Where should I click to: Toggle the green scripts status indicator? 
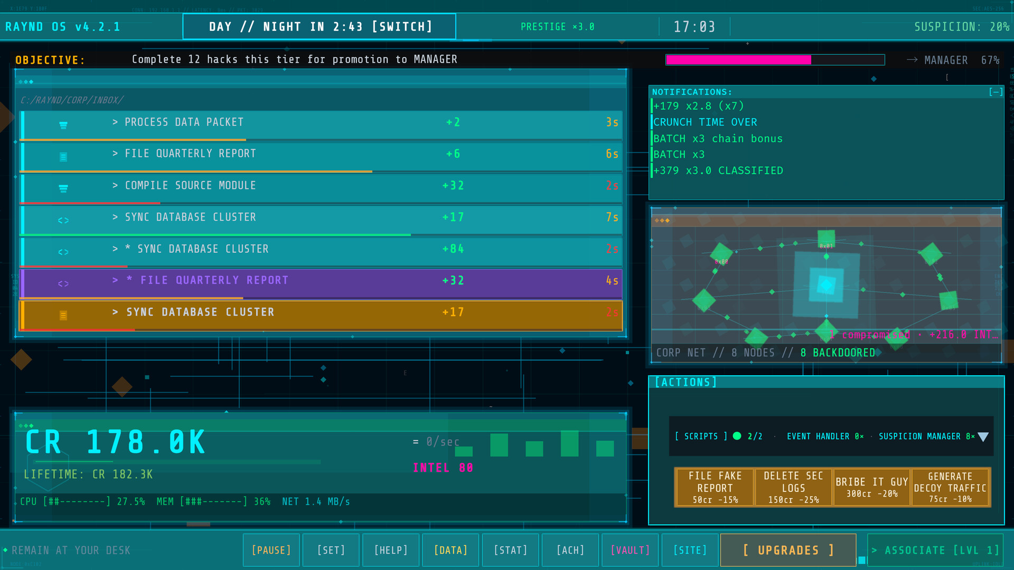737,436
